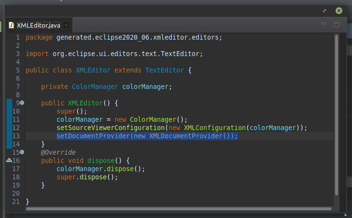Click the public void dispose() declaration

click(85, 160)
